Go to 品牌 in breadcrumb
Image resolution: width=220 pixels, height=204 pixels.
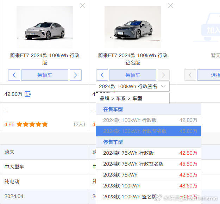tap(105, 98)
